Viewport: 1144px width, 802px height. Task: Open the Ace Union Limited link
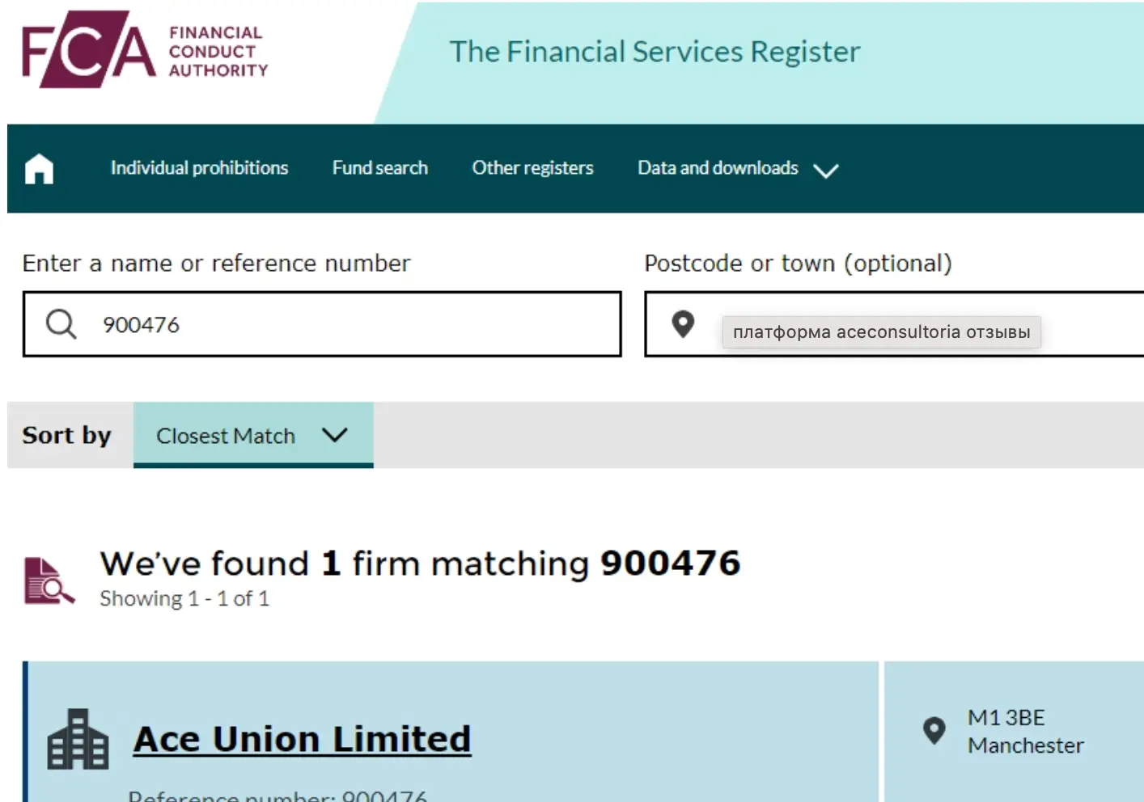click(303, 739)
